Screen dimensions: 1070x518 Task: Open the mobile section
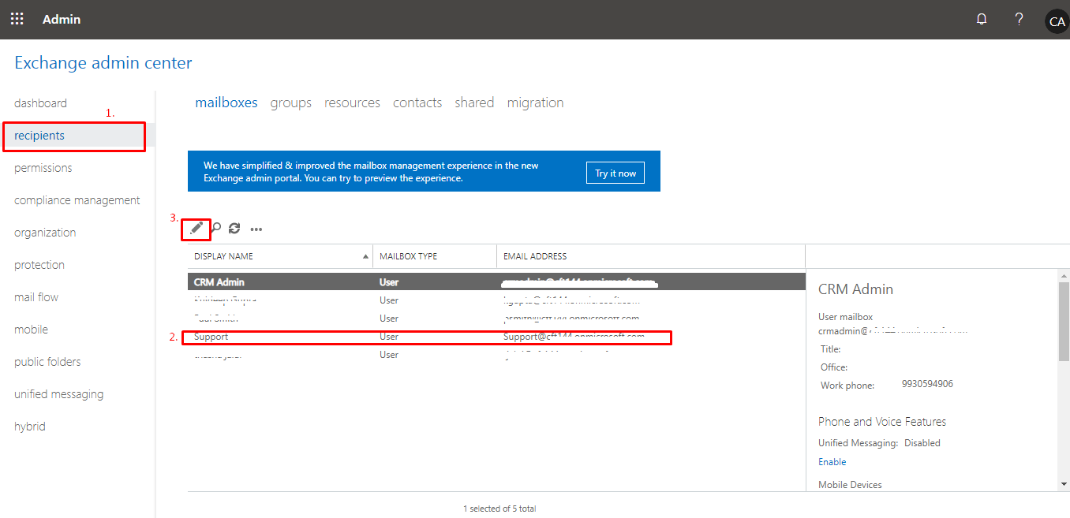tap(32, 330)
